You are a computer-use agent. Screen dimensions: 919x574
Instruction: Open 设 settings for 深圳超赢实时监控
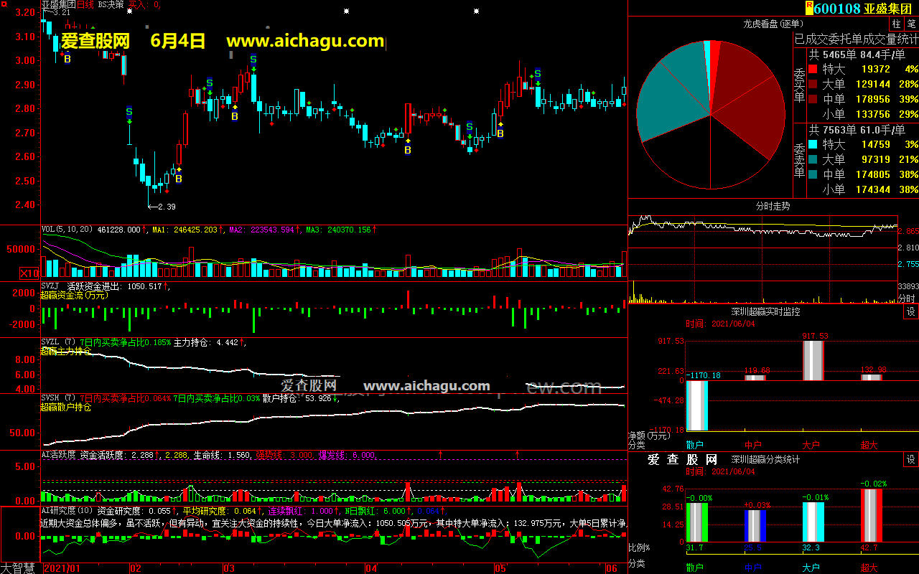coord(910,312)
